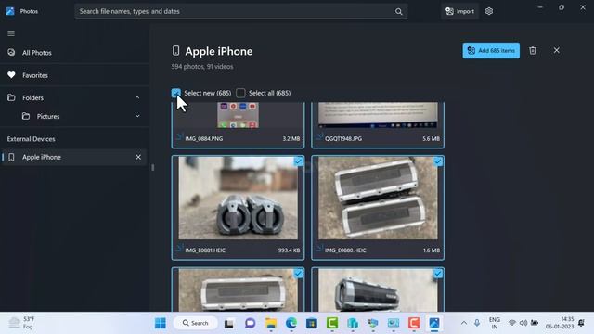Open clock and date 06-01-2023
Viewport: 594px width, 334px height.
[x=560, y=323]
